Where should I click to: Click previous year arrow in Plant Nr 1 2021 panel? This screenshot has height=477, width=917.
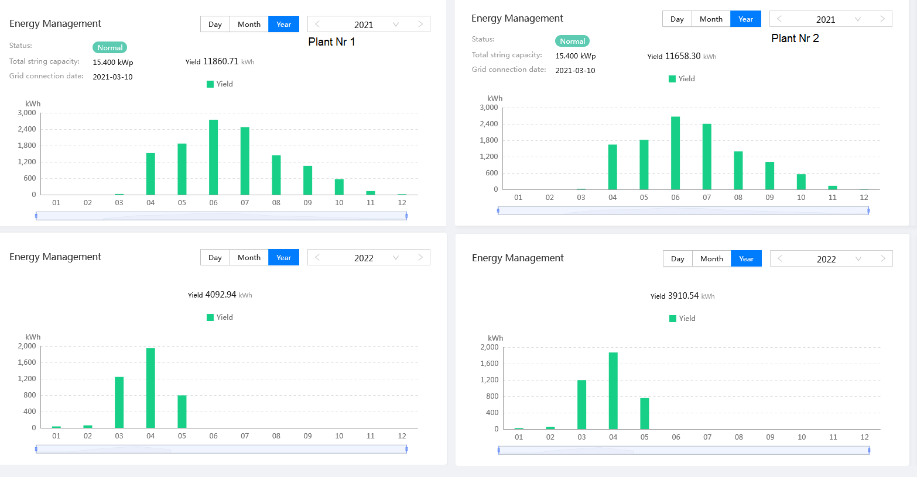point(317,24)
